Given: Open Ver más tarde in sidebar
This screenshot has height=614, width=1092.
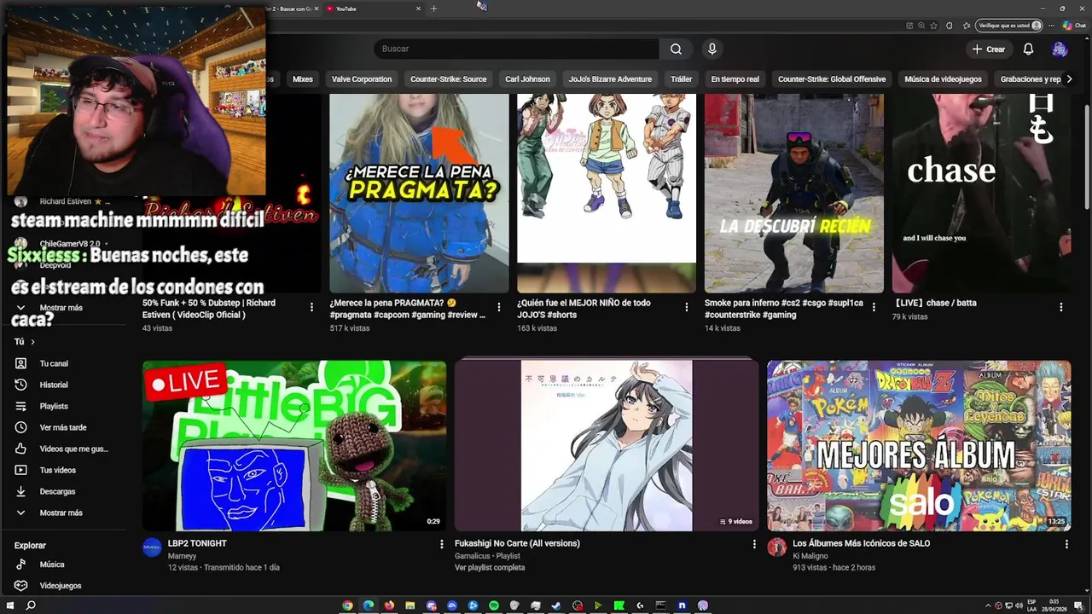Looking at the screenshot, I should coord(65,427).
